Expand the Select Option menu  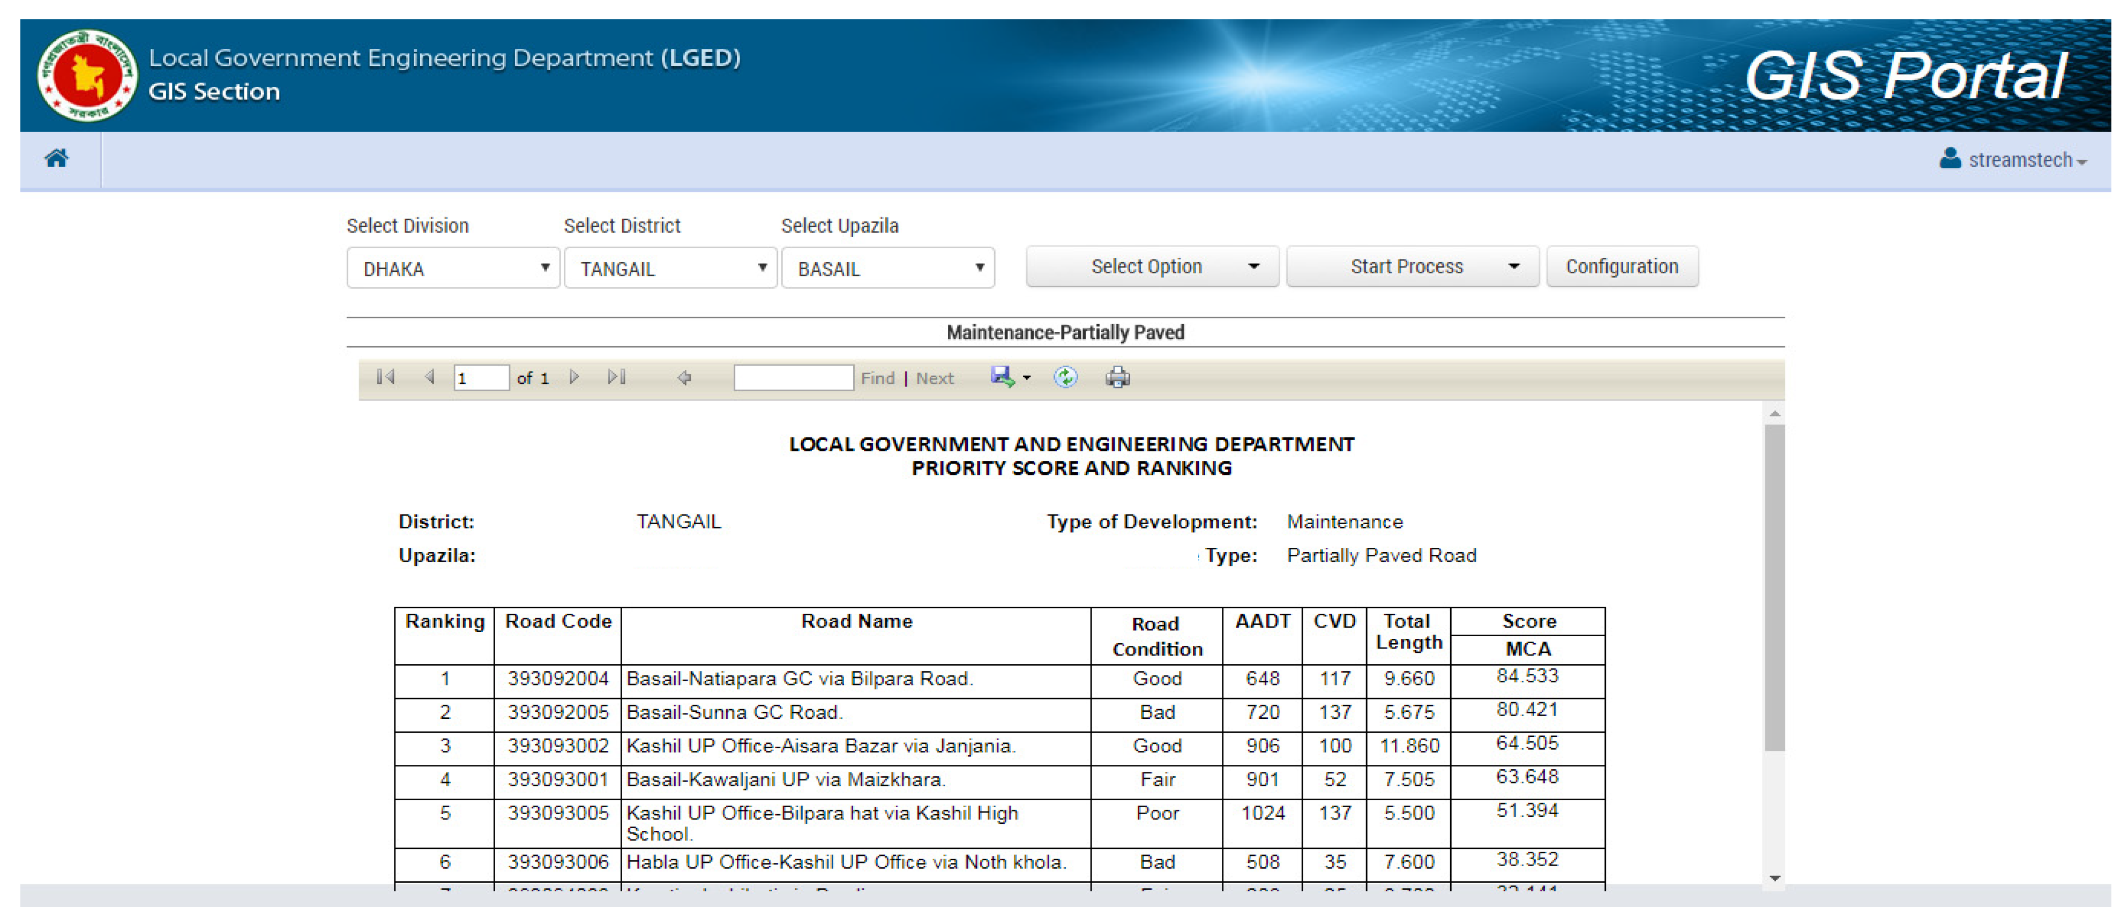point(1152,267)
